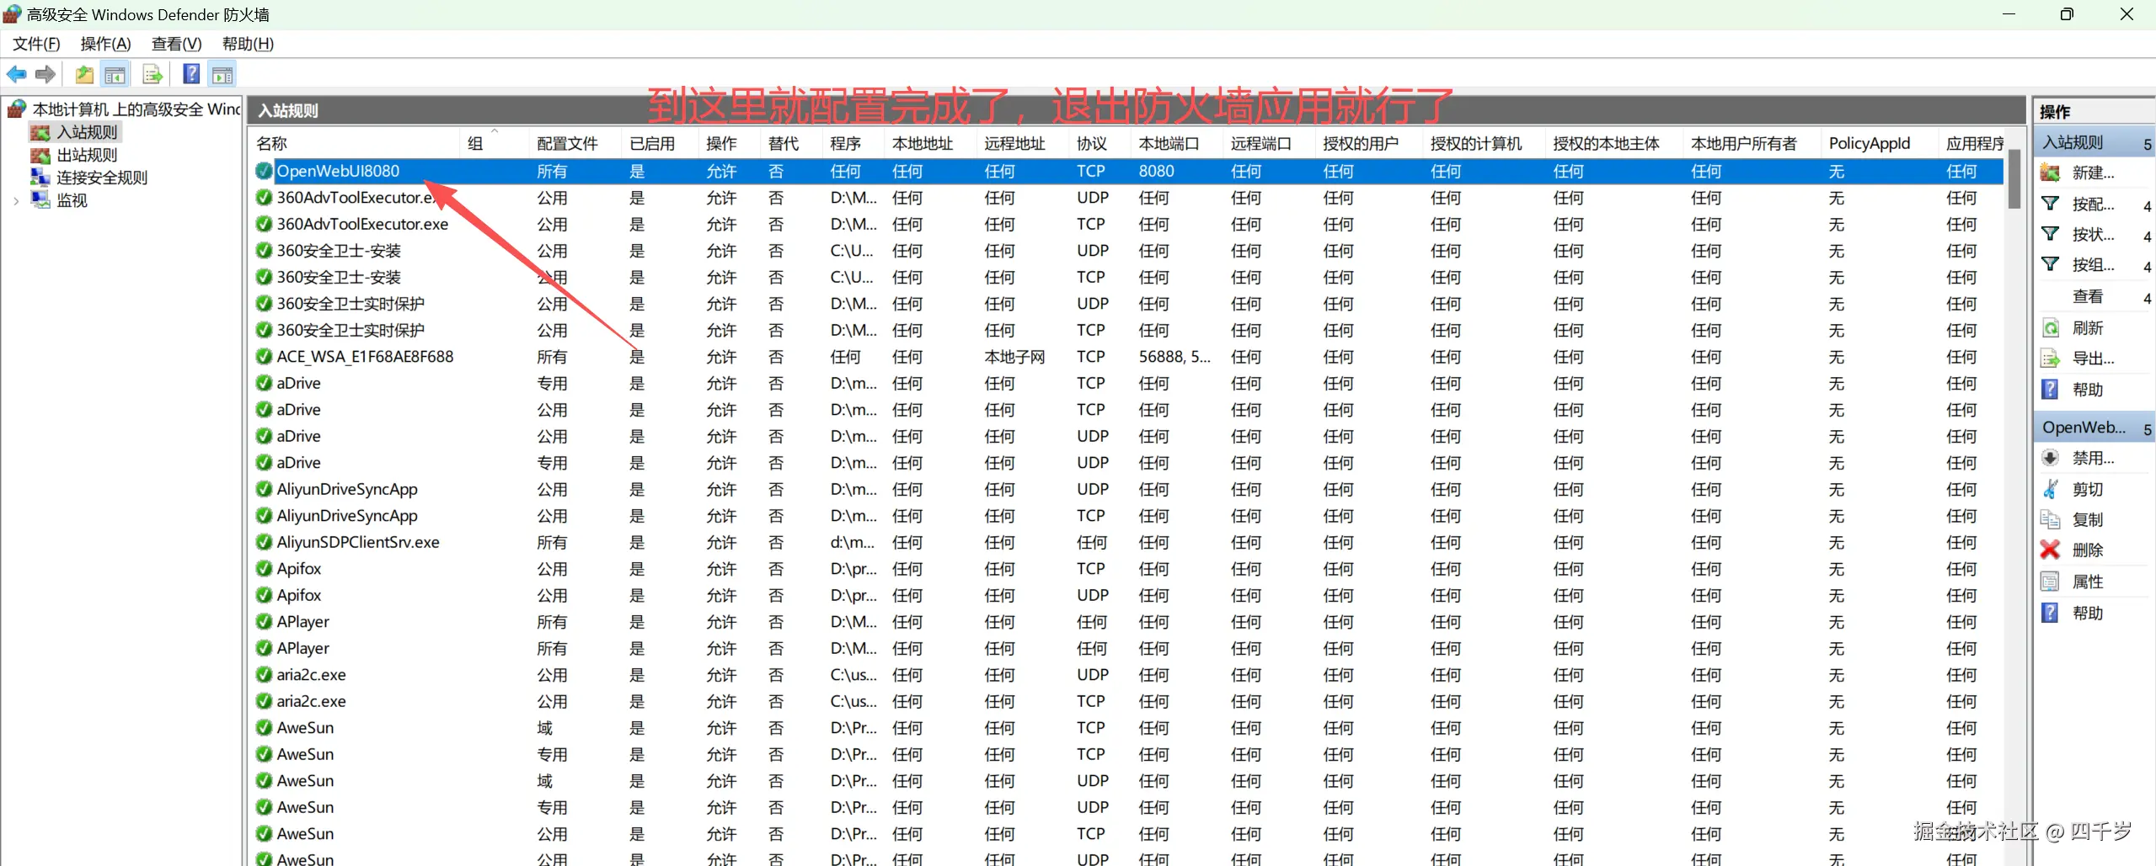The image size is (2156, 866).
Task: Click the 按状... filter funnel icon
Action: 2051,234
